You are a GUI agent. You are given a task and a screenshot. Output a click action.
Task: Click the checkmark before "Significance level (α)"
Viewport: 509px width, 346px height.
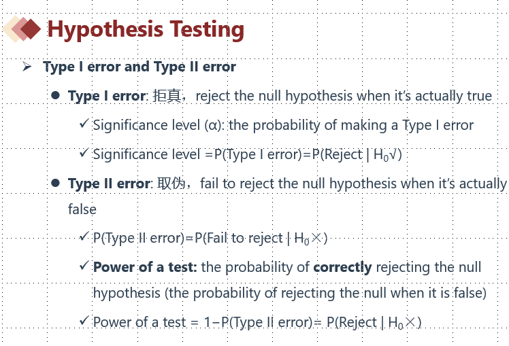click(83, 124)
